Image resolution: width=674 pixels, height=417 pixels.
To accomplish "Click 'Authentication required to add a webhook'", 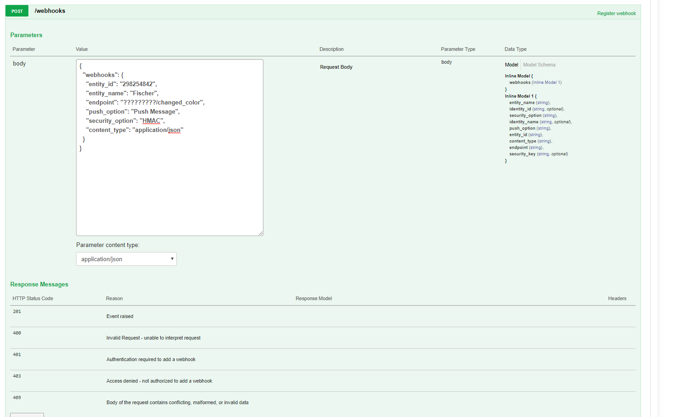I will 151,360.
